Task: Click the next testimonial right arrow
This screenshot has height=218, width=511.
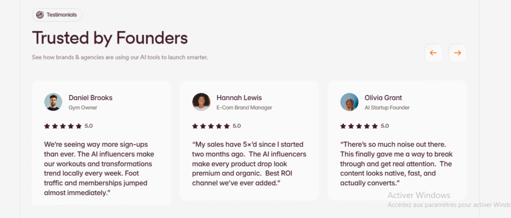Action: [458, 53]
